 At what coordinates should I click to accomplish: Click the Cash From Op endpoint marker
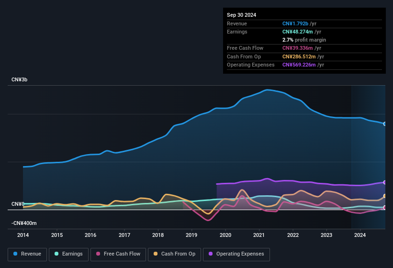coord(385,196)
